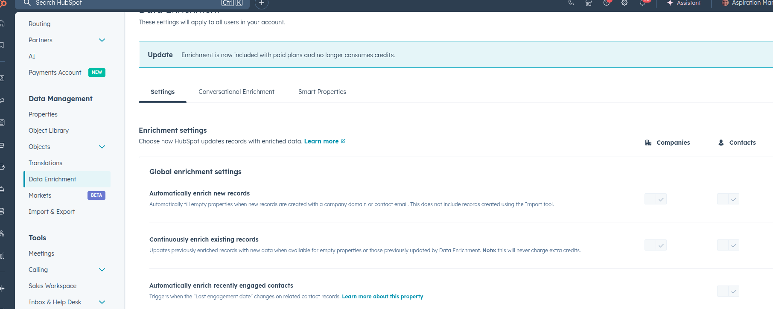
Task: Toggle enrichment of recently engaged contacts
Action: click(728, 291)
